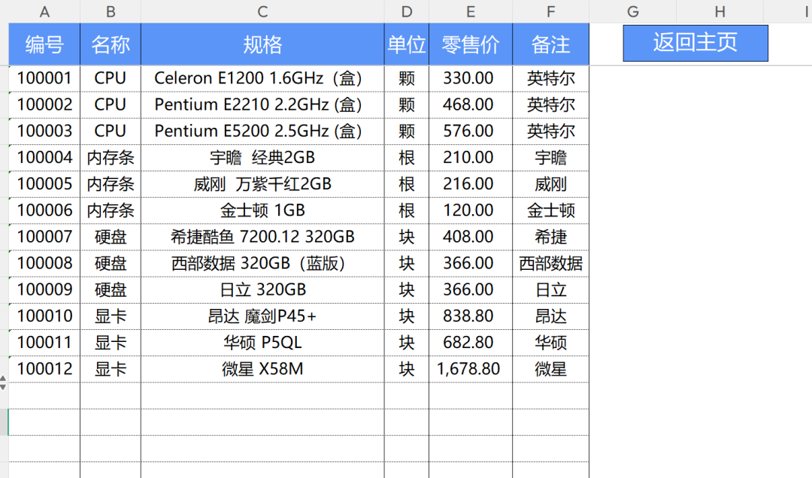Click the price cell 408.00
This screenshot has width=812, height=478.
pyautogui.click(x=470, y=237)
